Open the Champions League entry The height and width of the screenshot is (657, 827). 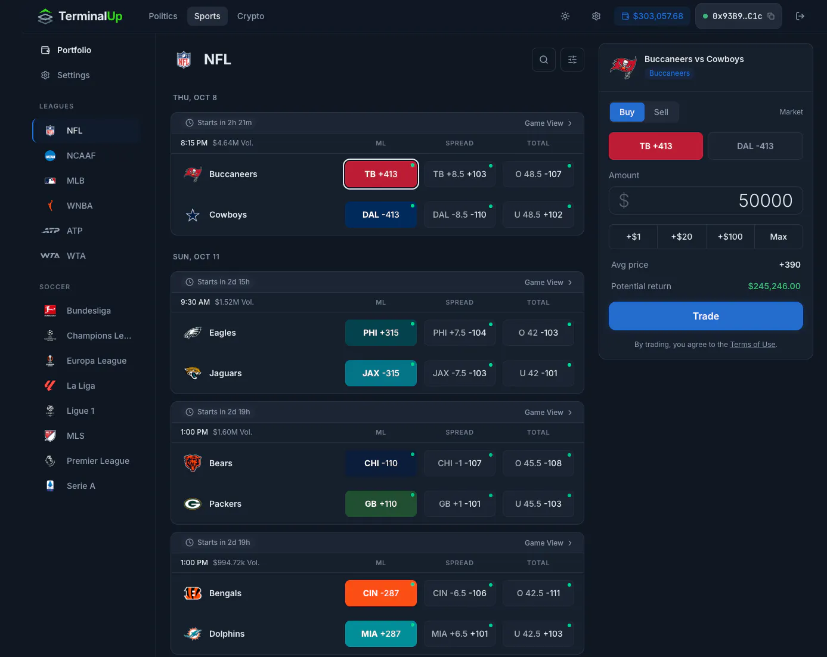[86, 336]
